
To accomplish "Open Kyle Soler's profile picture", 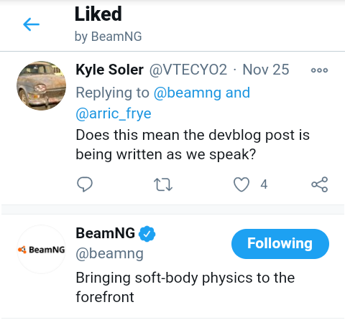I will point(42,85).
